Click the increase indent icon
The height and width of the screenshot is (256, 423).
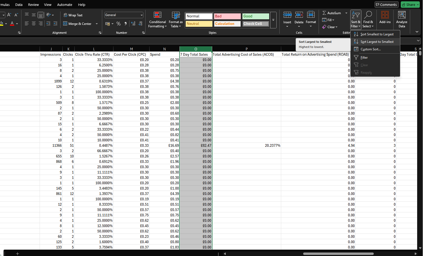[55, 24]
